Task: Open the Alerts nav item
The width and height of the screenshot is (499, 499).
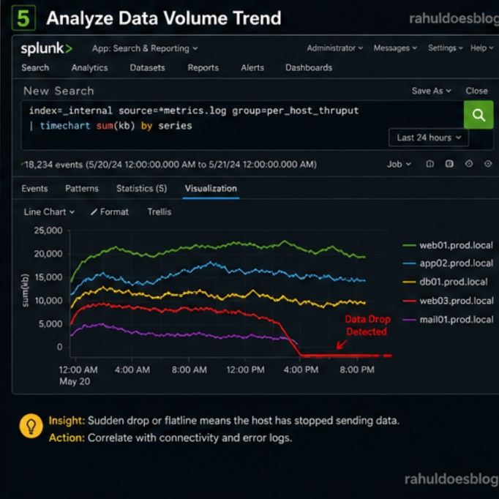Action: (252, 68)
